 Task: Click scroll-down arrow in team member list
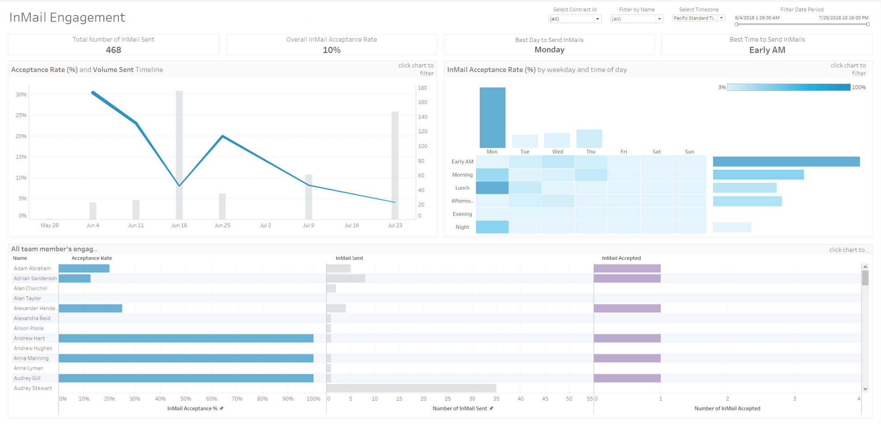coord(865,389)
